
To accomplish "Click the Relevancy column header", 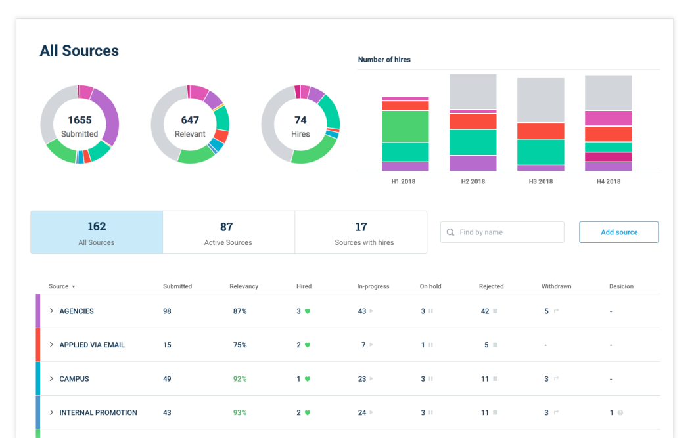I will (244, 286).
